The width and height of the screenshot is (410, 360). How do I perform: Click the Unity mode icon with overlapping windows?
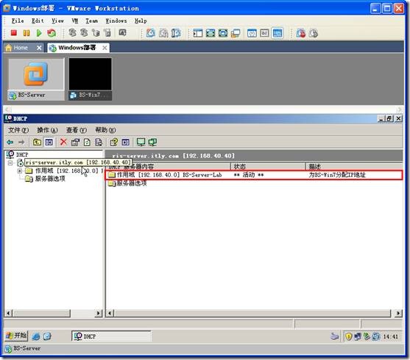(x=236, y=33)
